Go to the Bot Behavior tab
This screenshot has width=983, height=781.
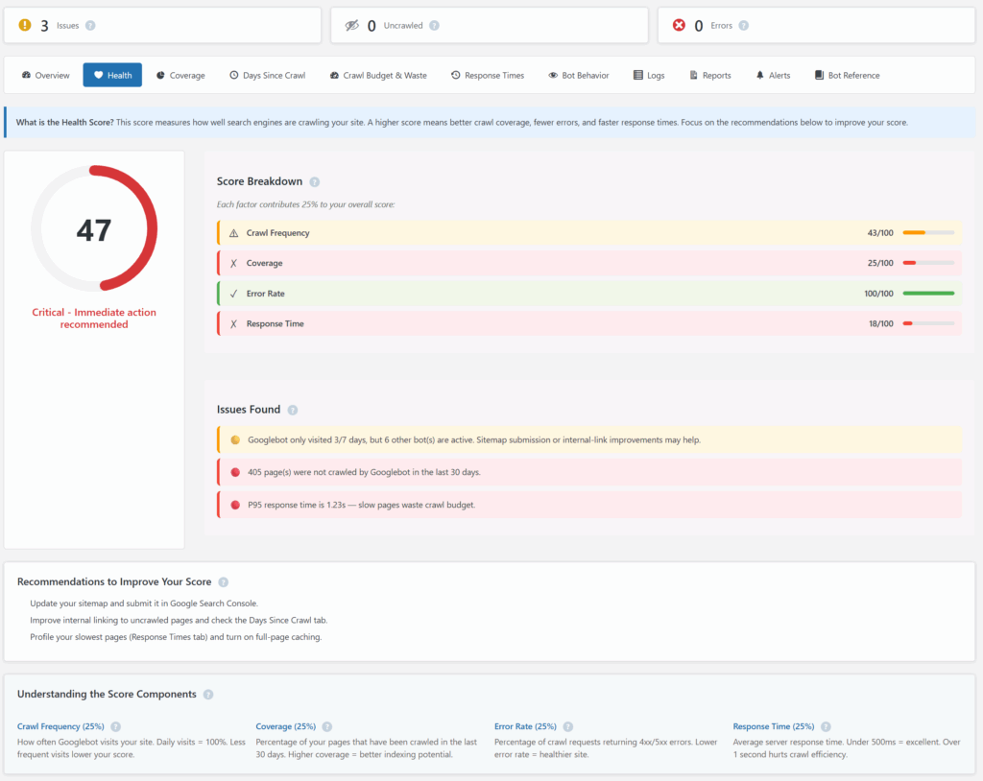[579, 75]
